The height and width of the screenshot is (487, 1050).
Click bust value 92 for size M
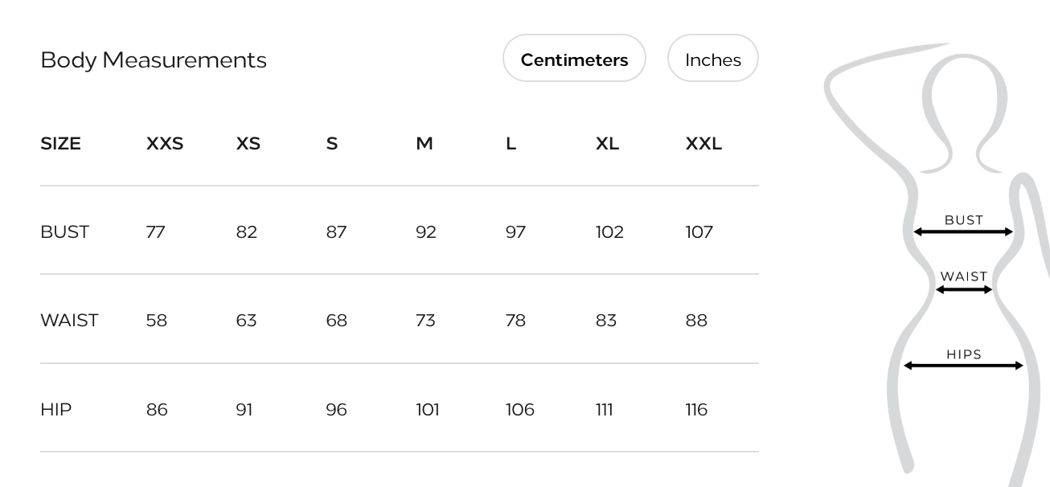(x=425, y=232)
